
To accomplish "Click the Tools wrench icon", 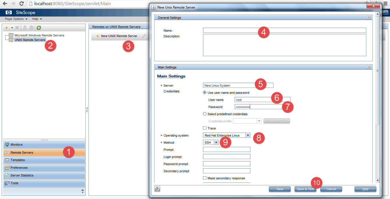I will point(7,183).
